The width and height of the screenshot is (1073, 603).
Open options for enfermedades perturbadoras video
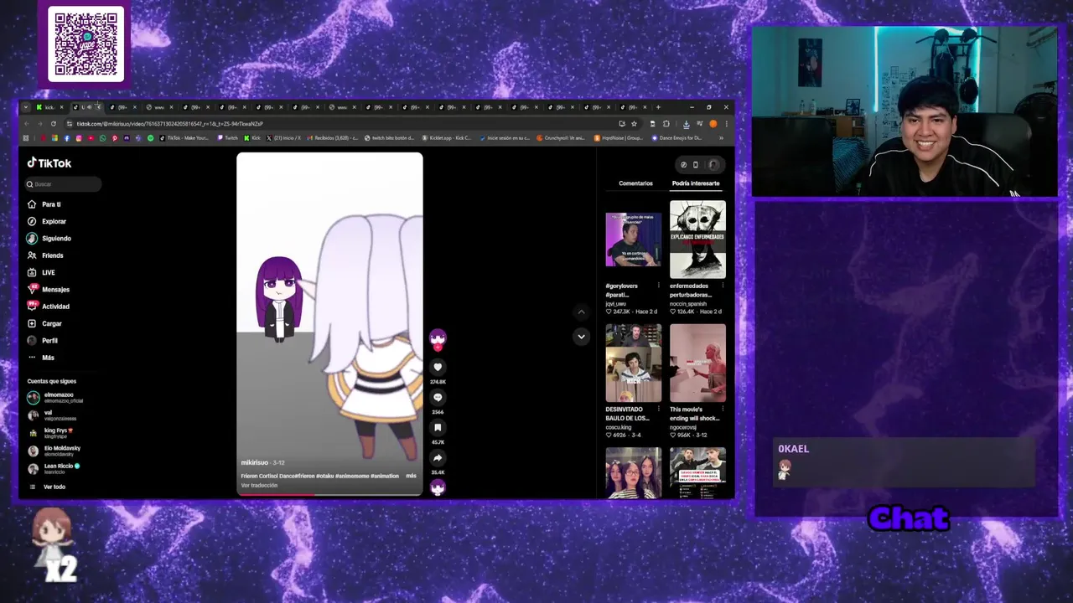[723, 286]
